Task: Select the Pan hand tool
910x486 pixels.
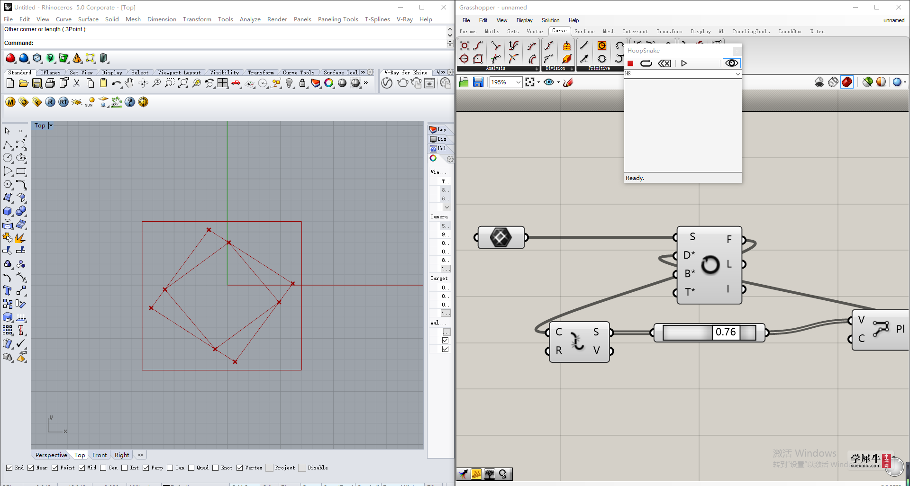Action: pyautogui.click(x=129, y=83)
